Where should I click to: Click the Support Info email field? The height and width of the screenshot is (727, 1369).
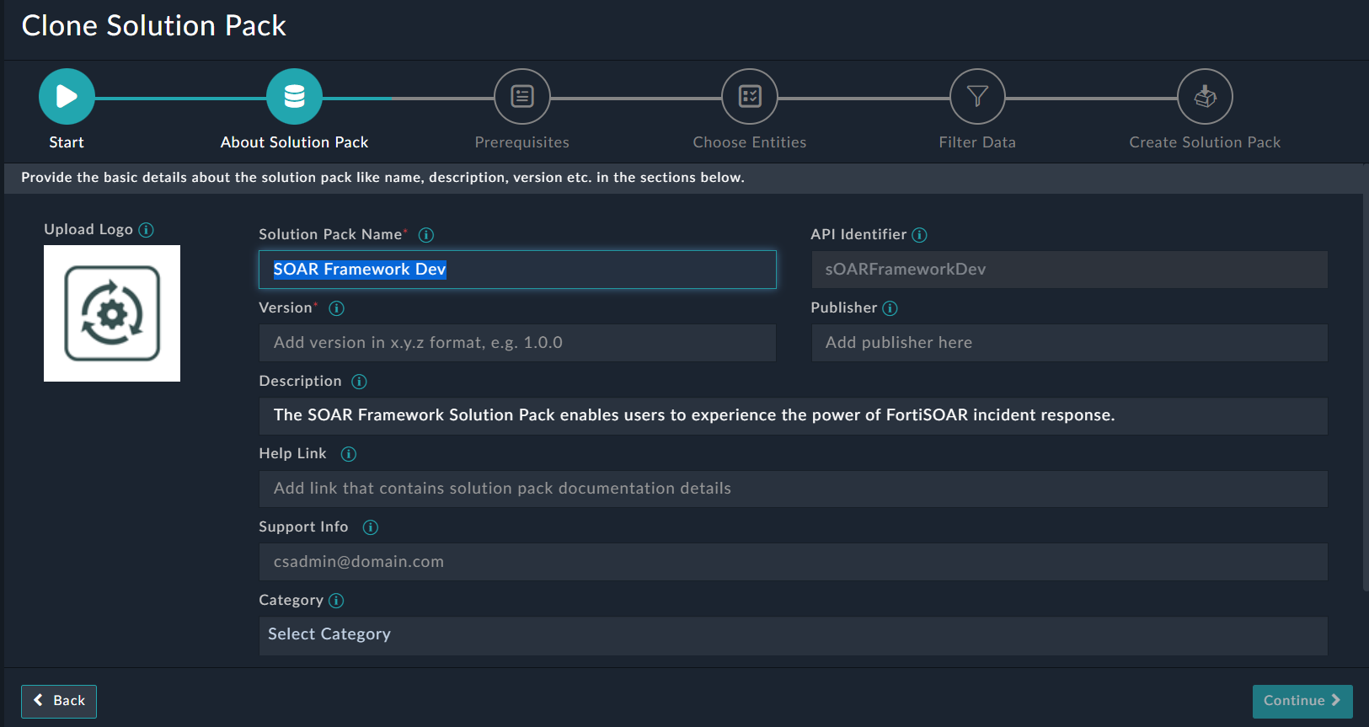point(792,562)
